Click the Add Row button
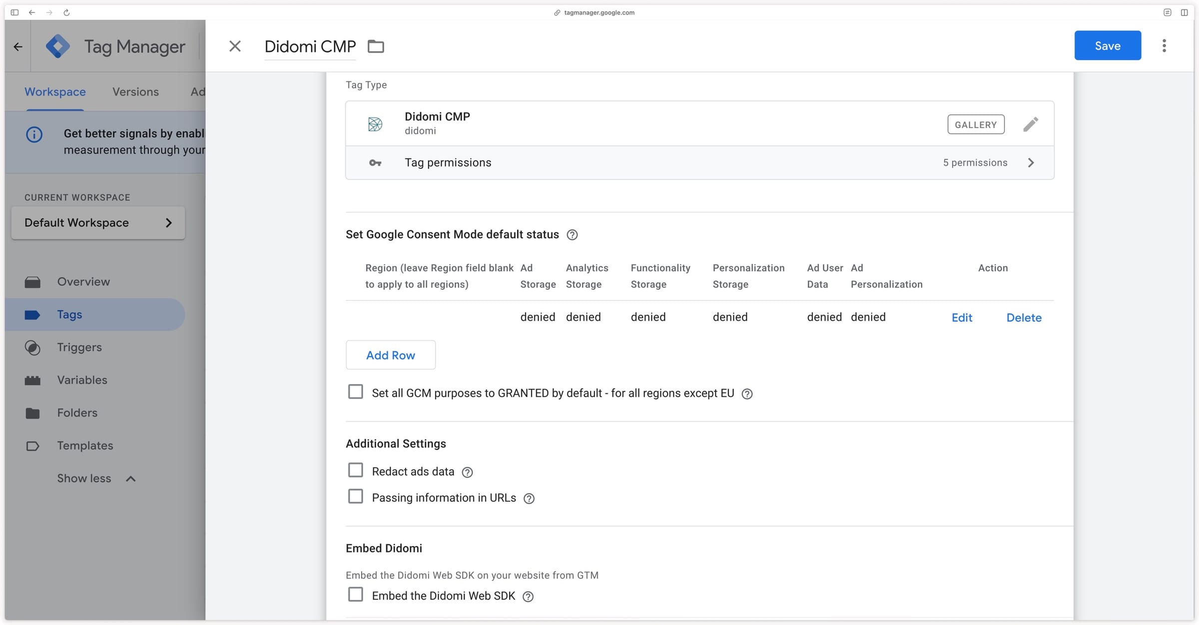This screenshot has height=625, width=1199. [390, 355]
